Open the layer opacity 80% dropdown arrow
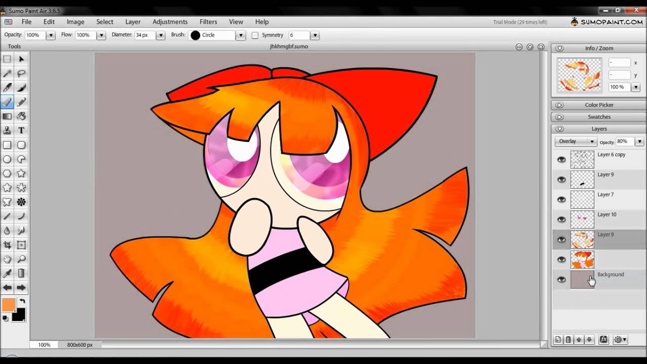Screen dimensions: 647x364 click(x=639, y=142)
